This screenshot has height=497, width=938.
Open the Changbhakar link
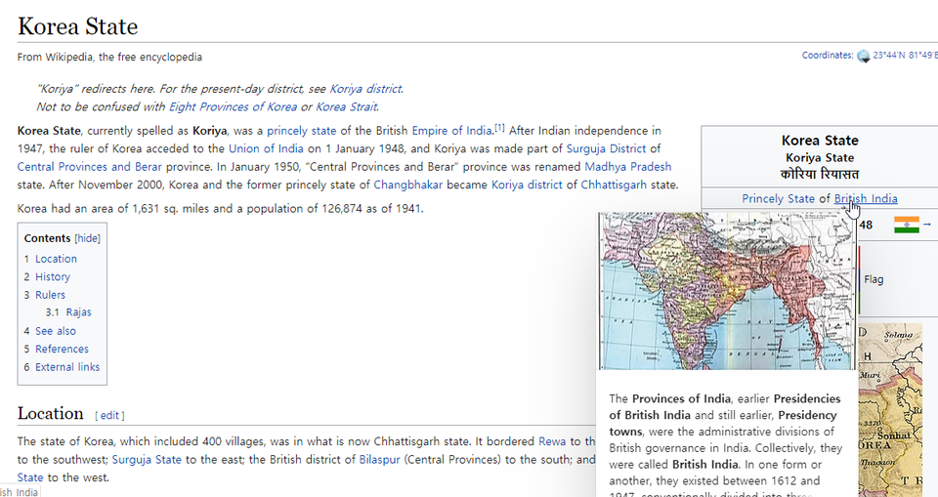408,185
